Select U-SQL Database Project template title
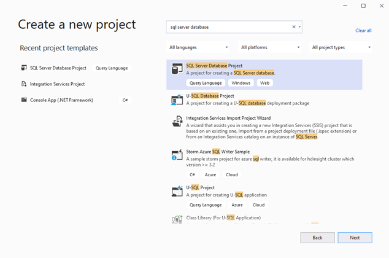The image size is (389, 258). [x=210, y=96]
